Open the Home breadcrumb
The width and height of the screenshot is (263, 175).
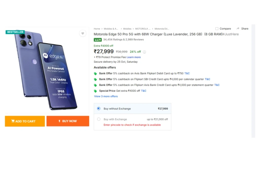(x=97, y=29)
